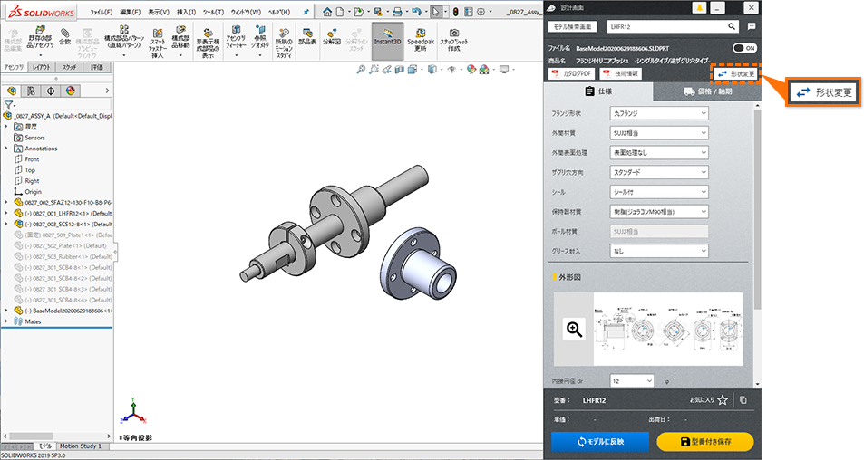Open the フランジ形状 dropdown

(658, 113)
